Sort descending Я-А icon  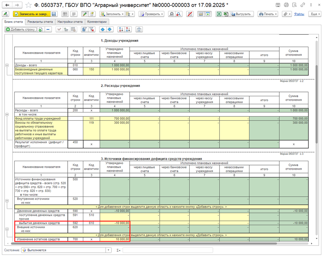(x=128, y=29)
